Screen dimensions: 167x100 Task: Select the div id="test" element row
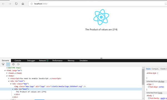point(71,89)
